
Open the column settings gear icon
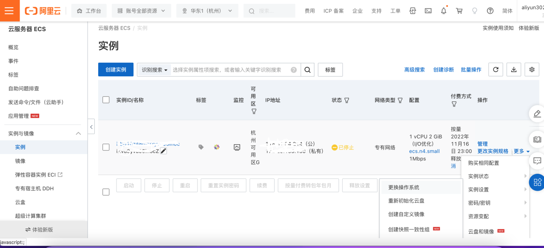coord(532,70)
